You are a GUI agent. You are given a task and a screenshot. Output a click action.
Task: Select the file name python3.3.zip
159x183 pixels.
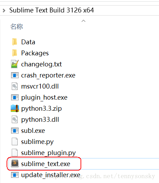coord(41,109)
